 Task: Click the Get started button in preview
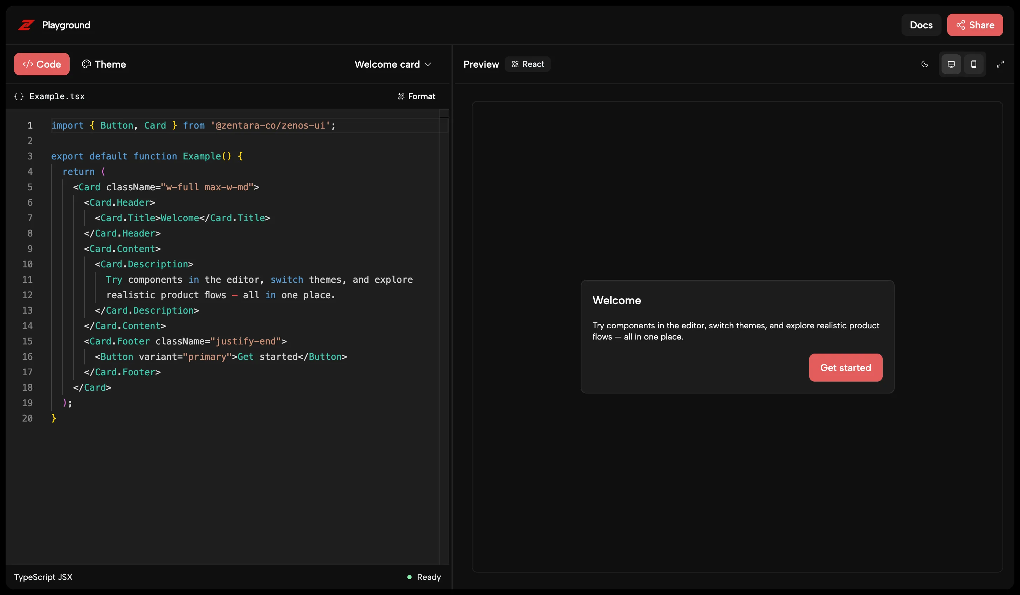[846, 367]
